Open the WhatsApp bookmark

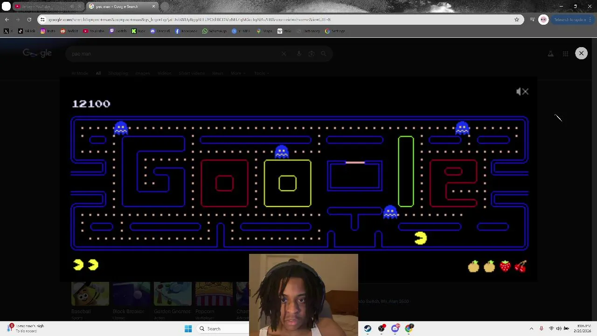pyautogui.click(x=215, y=31)
